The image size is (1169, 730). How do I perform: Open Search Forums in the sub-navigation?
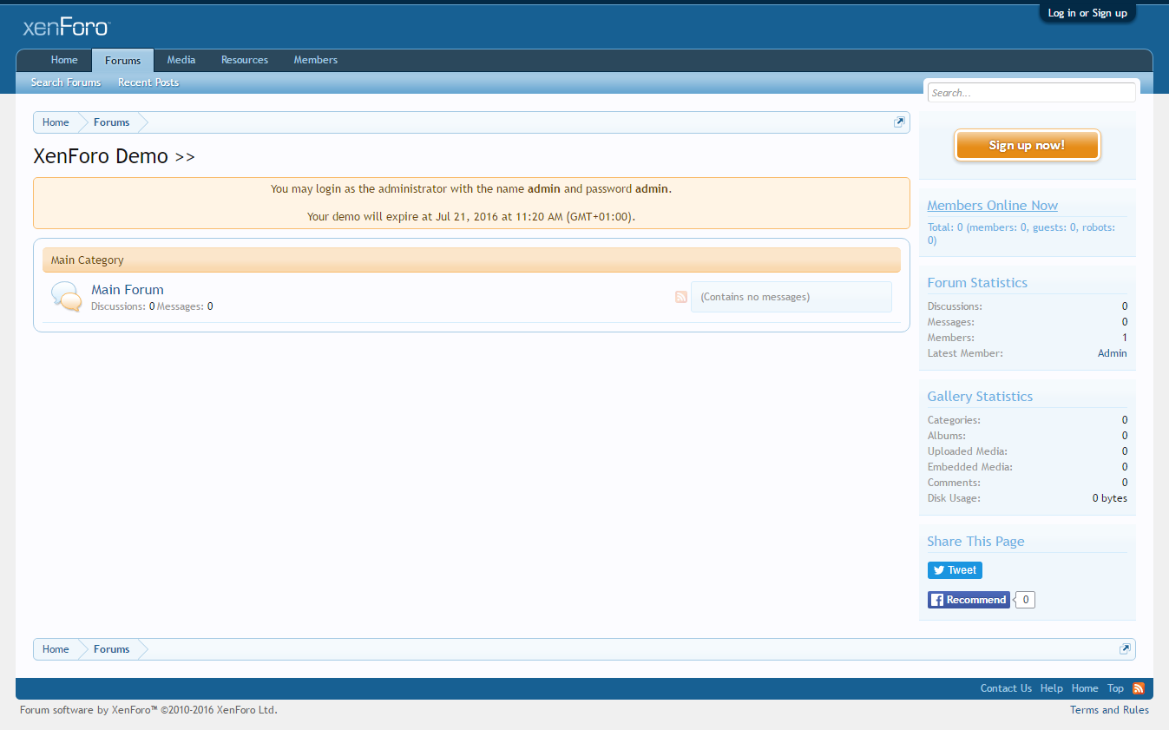[66, 82]
